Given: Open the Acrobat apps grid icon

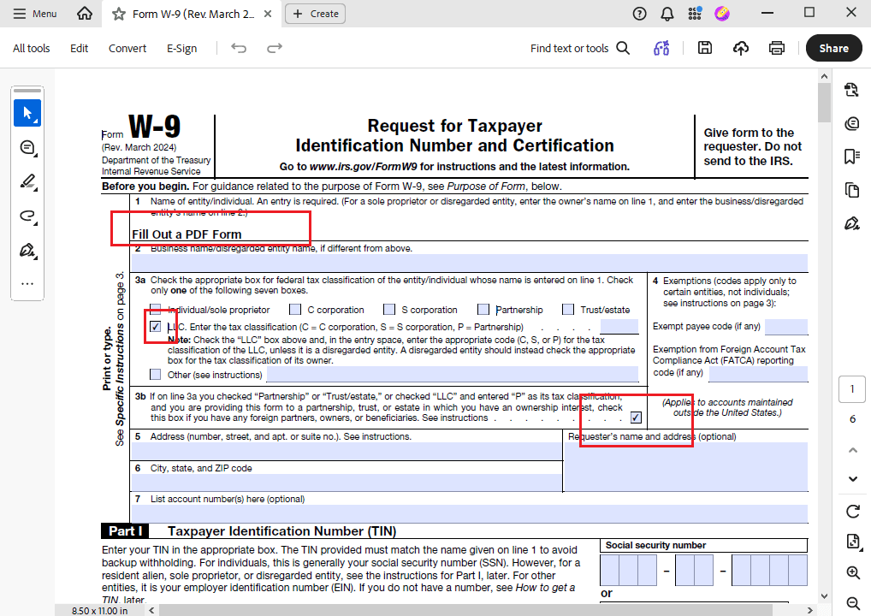Looking at the screenshot, I should pos(695,14).
